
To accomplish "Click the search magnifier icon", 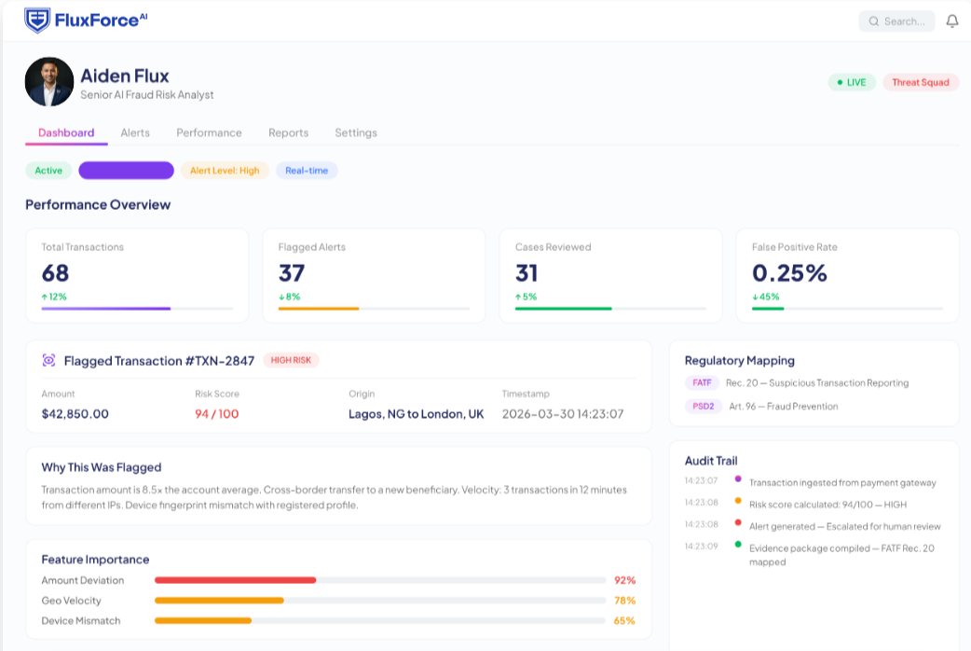I will pyautogui.click(x=874, y=21).
